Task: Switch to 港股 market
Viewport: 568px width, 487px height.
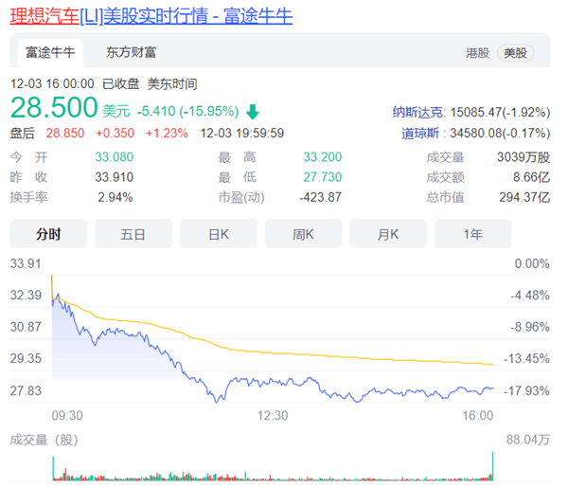Action: point(477,53)
